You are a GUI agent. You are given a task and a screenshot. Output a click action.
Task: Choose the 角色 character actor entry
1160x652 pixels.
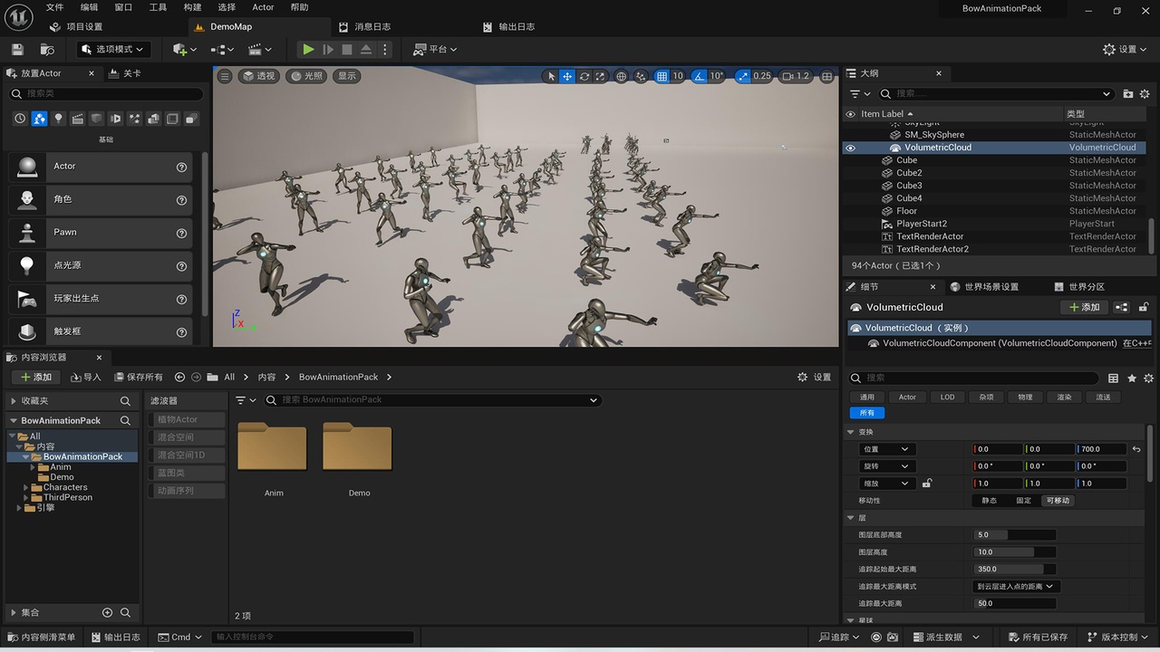(101, 199)
